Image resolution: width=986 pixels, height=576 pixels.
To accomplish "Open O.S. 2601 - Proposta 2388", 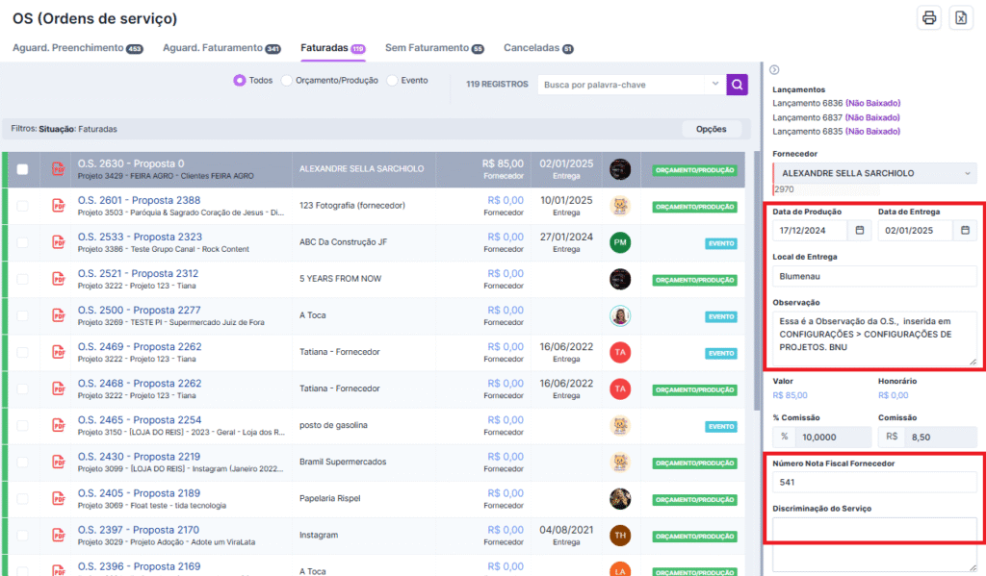I will pyautogui.click(x=139, y=200).
